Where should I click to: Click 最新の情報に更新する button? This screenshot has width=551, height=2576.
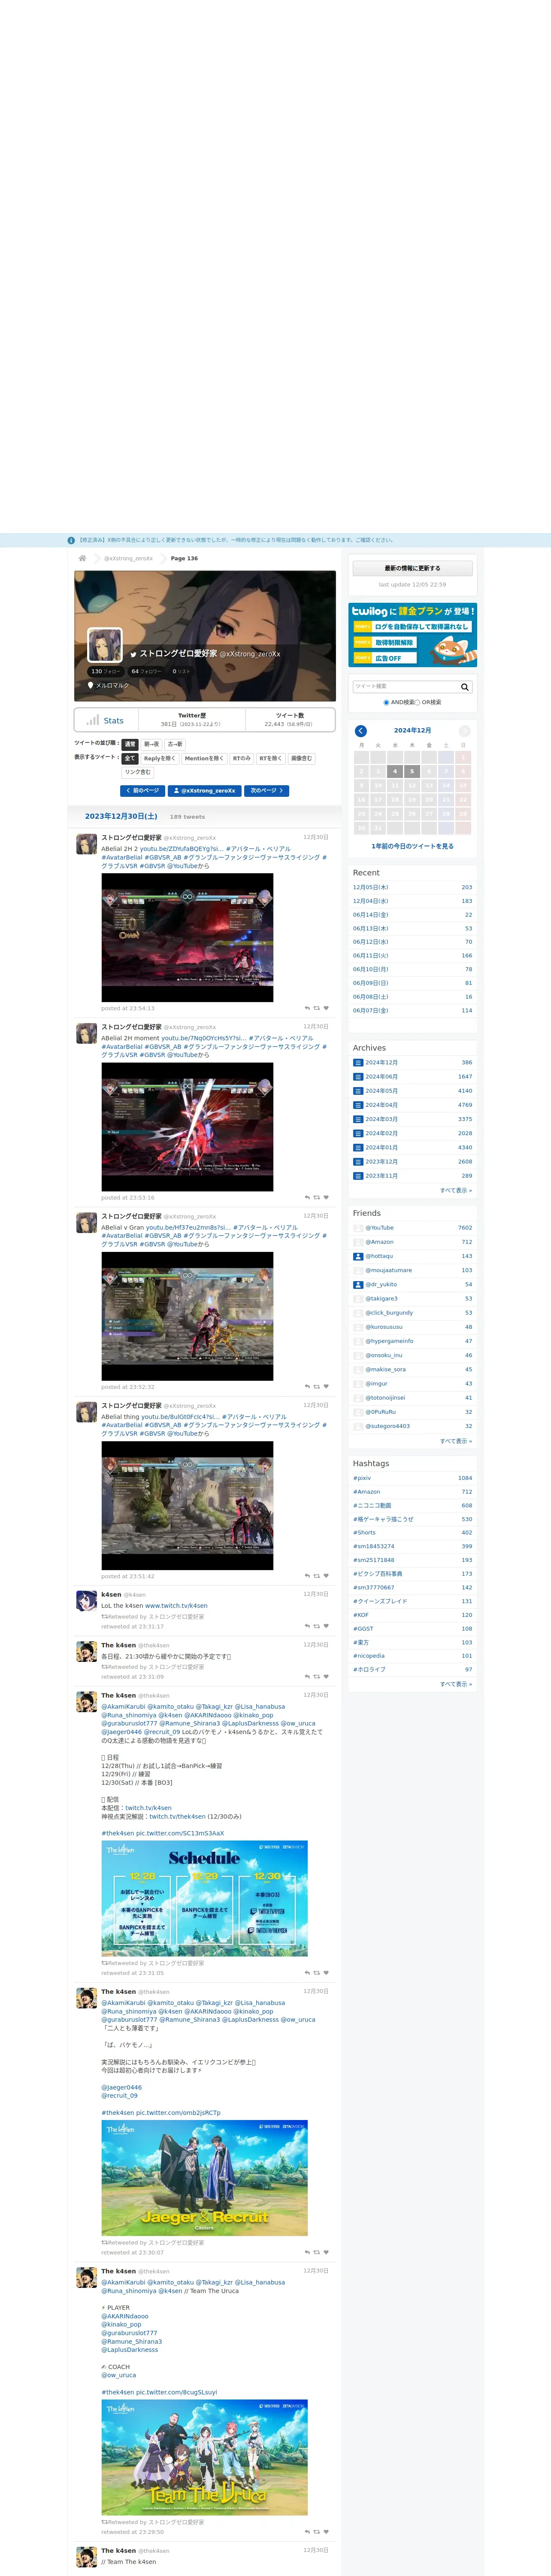(412, 568)
